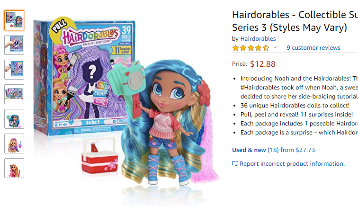Click the report speech bubble icon
Screen dimensions: 358x206
click(x=235, y=164)
